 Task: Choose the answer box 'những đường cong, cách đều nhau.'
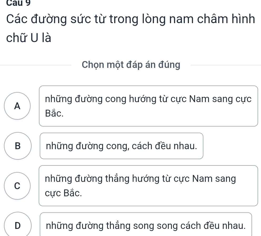[x=121, y=146]
